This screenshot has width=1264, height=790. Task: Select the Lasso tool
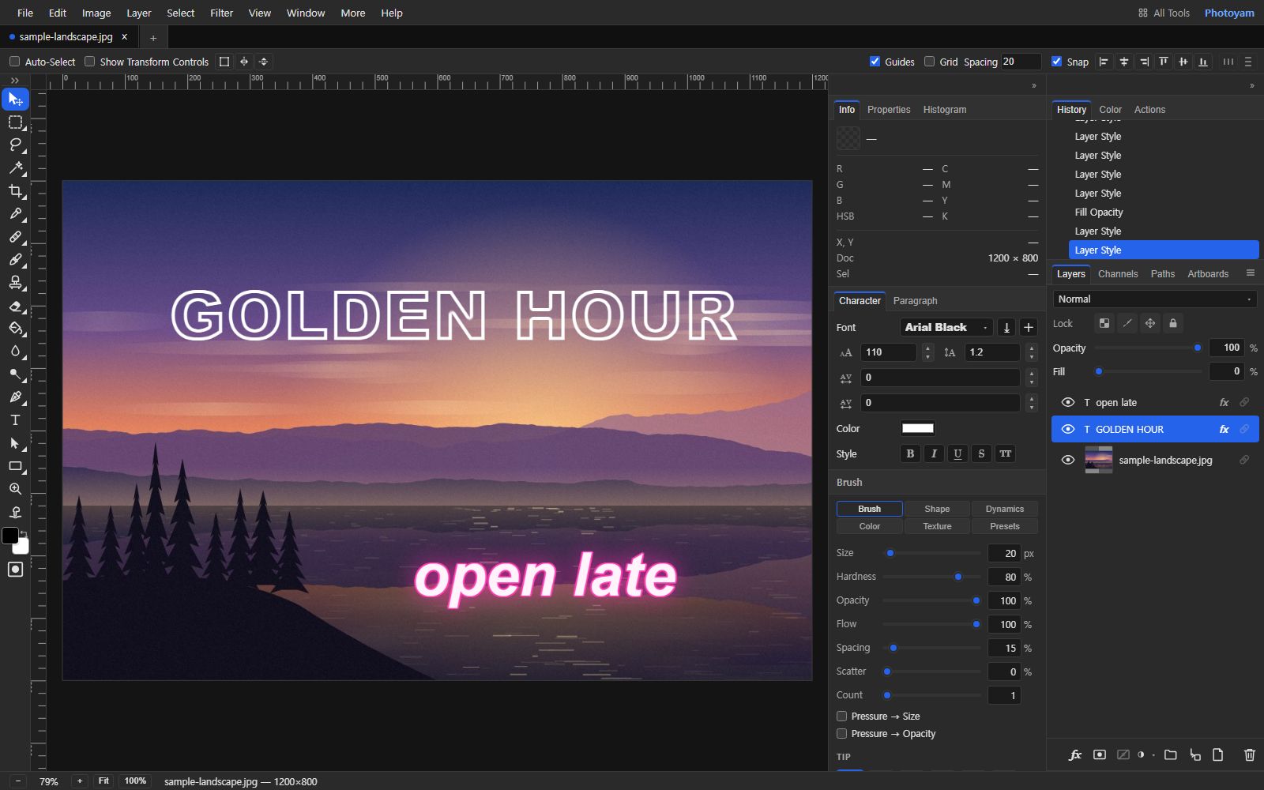tap(15, 145)
